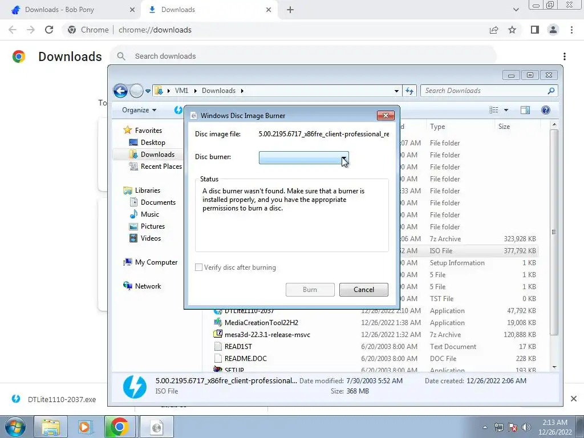584x438 pixels.
Task: Click the Change your view icon
Action: coord(494,110)
